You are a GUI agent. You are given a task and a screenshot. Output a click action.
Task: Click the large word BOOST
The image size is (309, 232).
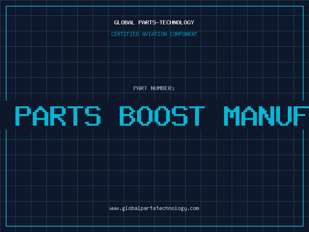(162, 116)
